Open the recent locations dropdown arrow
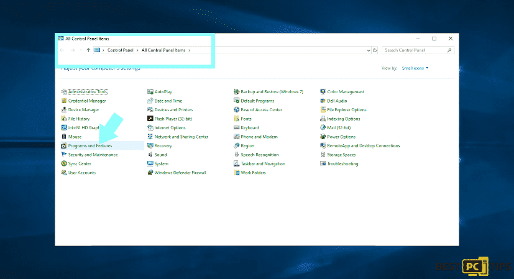514x279 pixels. click(x=81, y=50)
